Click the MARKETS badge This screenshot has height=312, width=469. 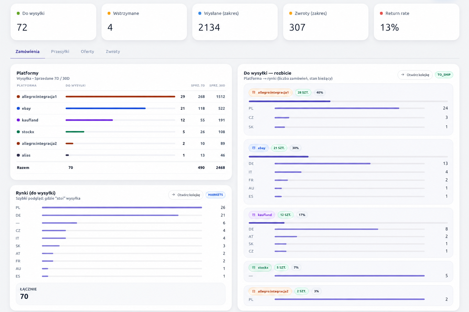tap(216, 195)
